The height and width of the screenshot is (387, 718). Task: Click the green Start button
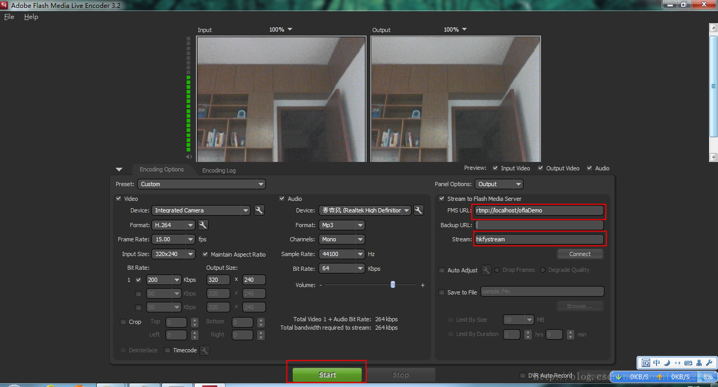coord(327,375)
